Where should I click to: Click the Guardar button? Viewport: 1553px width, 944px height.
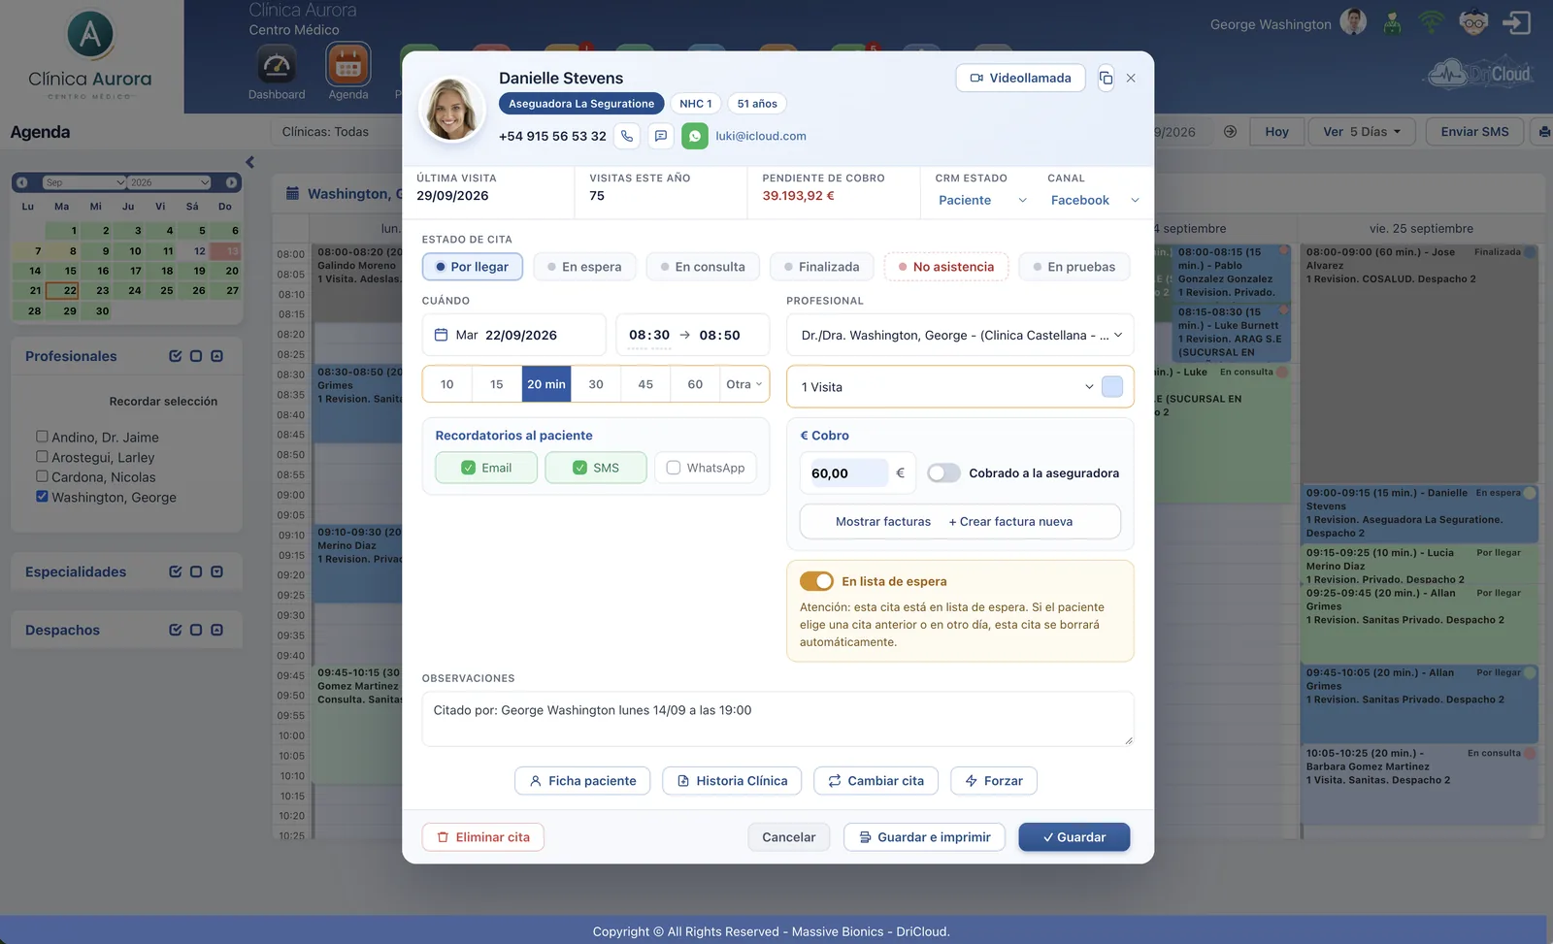1074,837
